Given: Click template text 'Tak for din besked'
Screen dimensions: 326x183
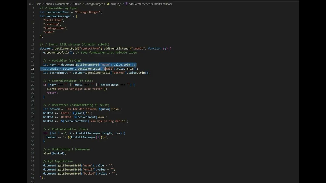Looking at the screenshot, I should (x=81, y=109).
